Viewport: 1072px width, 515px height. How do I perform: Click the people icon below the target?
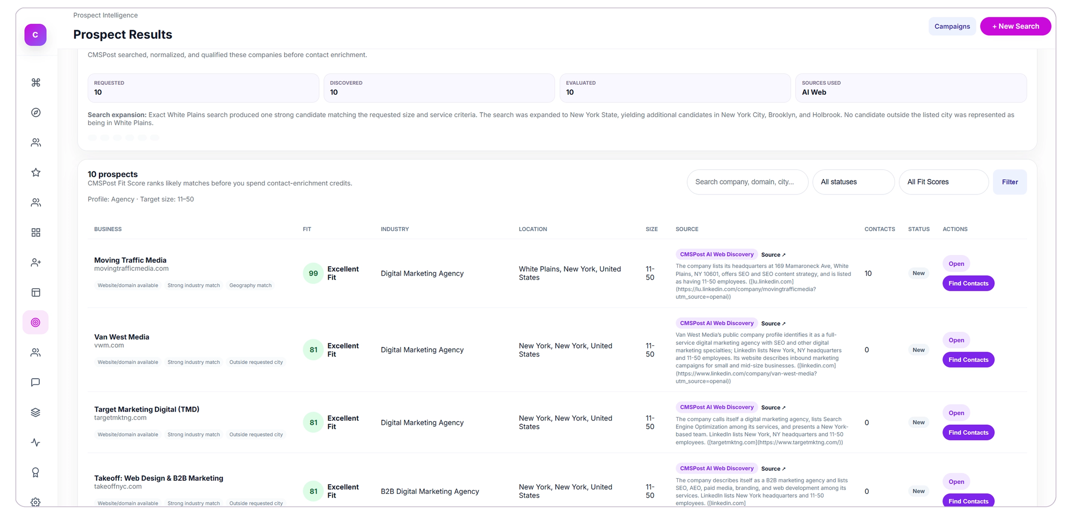(x=36, y=352)
